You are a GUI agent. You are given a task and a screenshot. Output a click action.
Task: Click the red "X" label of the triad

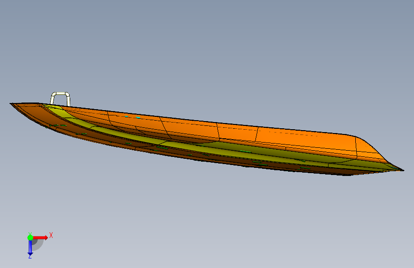coord(51,235)
